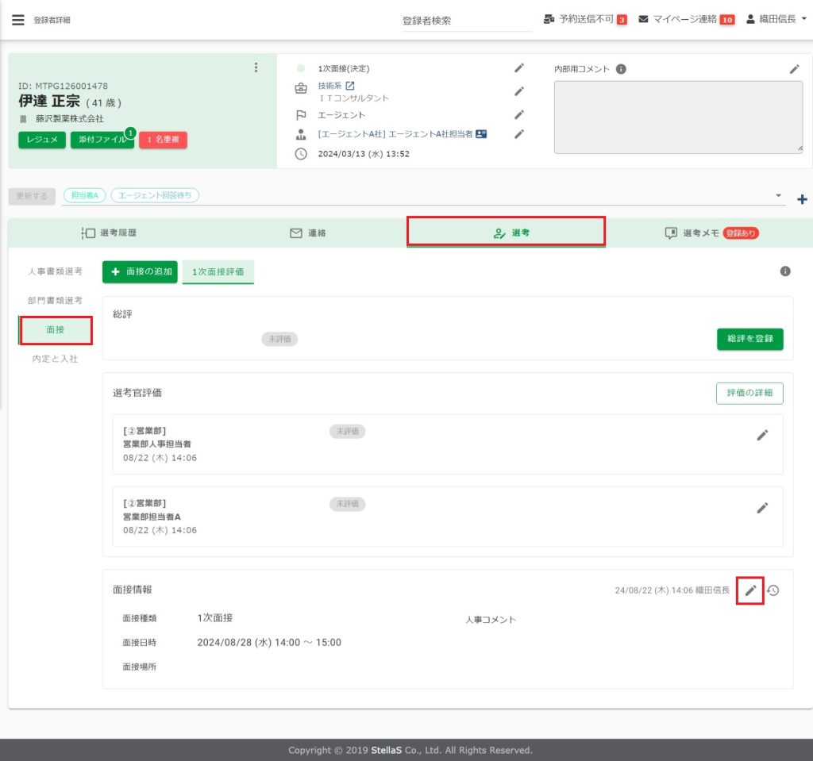View 面接情報 change history clock icon
813x761 pixels.
[773, 590]
